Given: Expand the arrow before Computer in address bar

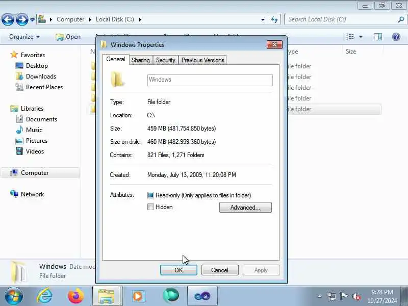Looking at the screenshot, I should click(x=51, y=19).
